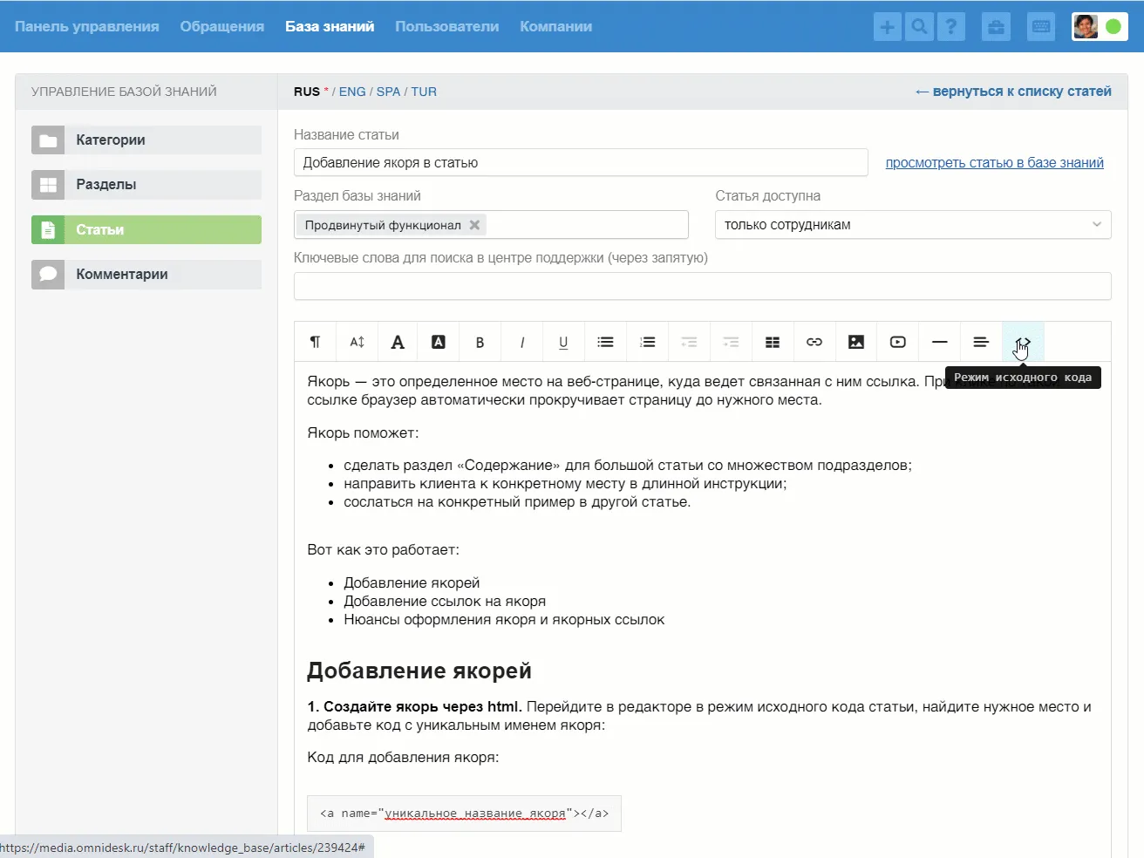Click the briefcase icon in header
Image resolution: width=1144 pixels, height=858 pixels.
tap(996, 27)
